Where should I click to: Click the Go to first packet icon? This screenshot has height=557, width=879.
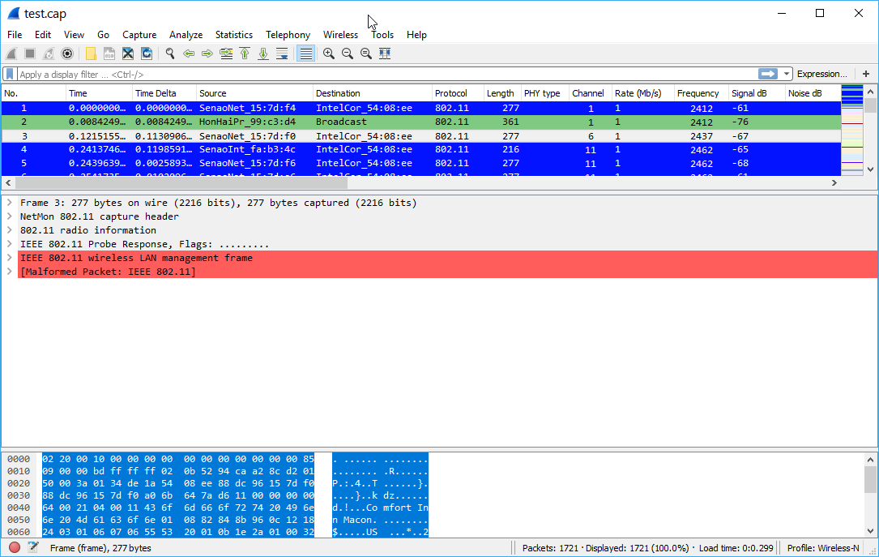click(x=244, y=53)
